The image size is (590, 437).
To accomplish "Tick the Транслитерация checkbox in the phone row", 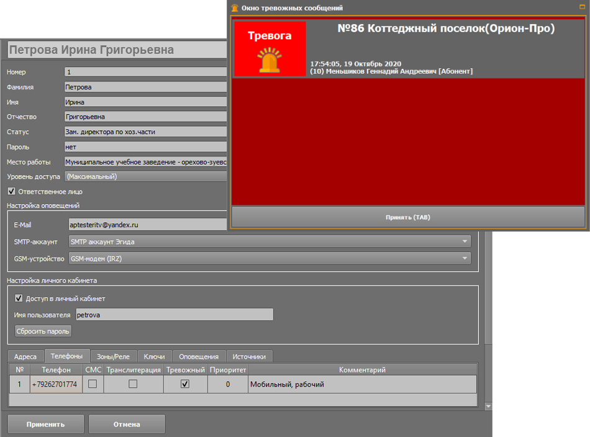I will pyautogui.click(x=133, y=384).
